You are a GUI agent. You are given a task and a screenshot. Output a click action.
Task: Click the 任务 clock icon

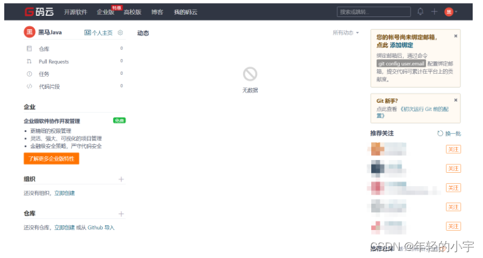pos(29,74)
